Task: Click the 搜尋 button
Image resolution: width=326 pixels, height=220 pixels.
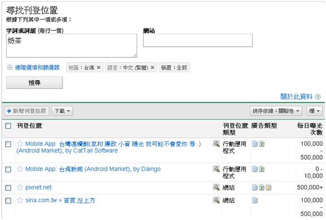Action: coord(35,82)
